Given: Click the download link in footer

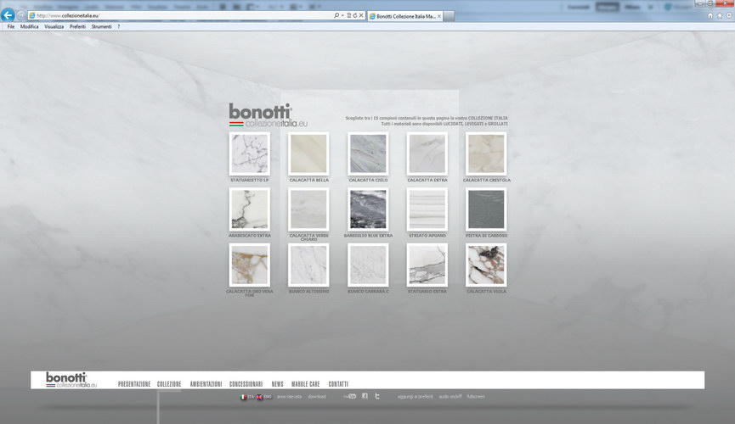Looking at the screenshot, I should coord(317,397).
